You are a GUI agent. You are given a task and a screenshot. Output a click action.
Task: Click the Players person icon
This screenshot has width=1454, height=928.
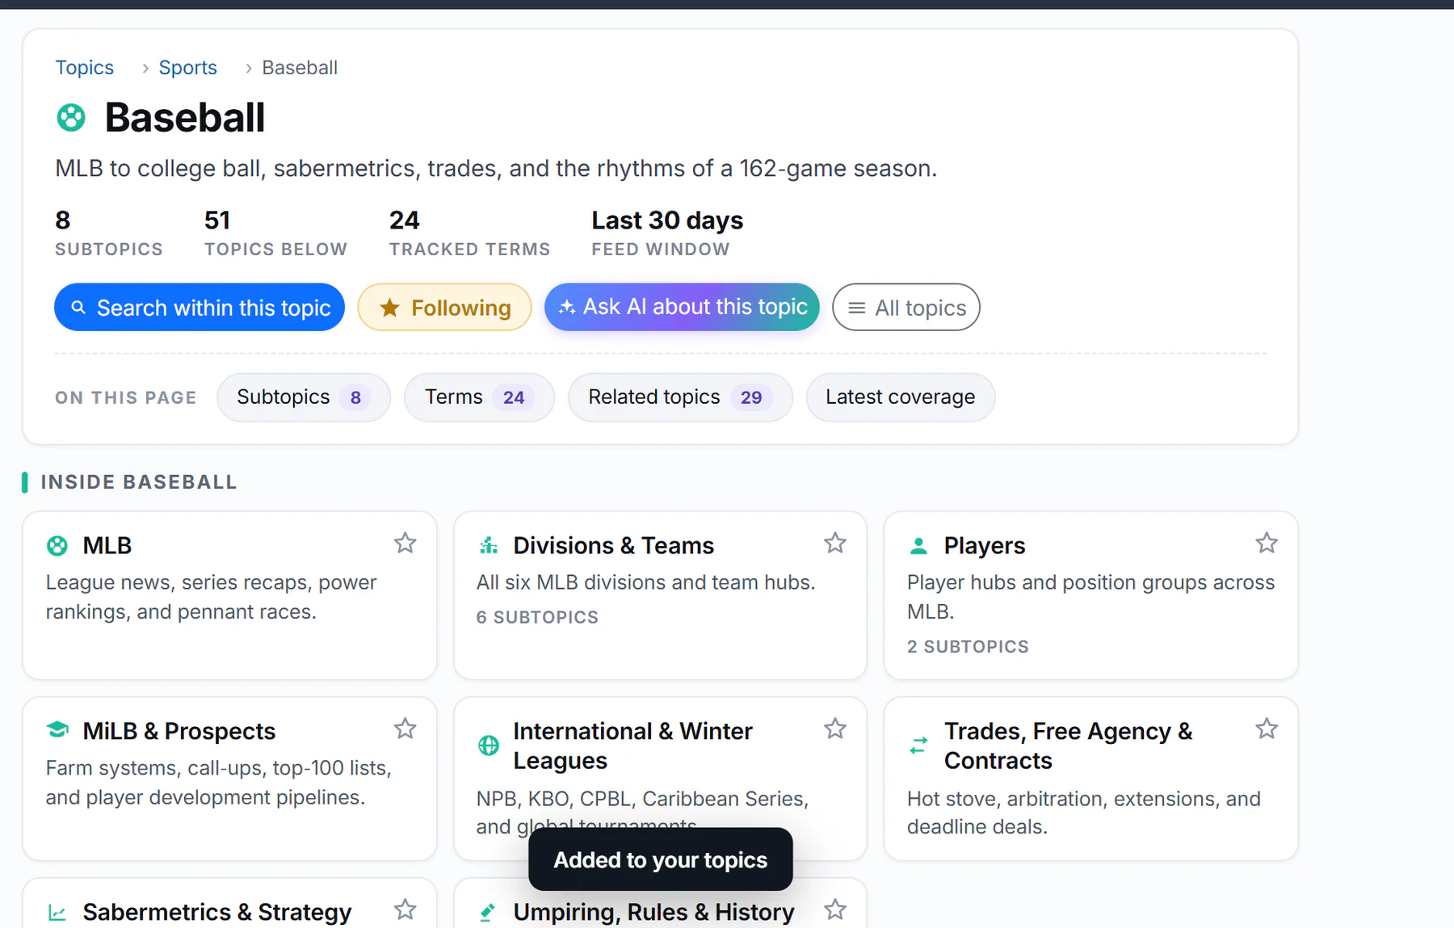click(x=918, y=546)
